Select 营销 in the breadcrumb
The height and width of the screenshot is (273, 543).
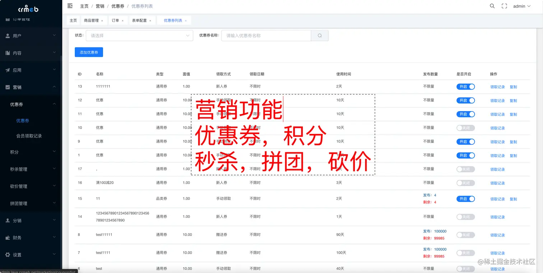point(99,6)
